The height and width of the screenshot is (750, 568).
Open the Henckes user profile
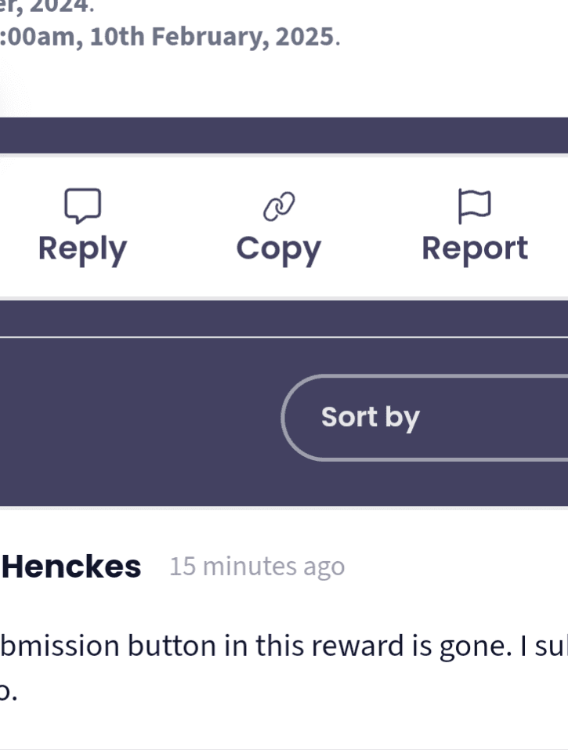72,567
